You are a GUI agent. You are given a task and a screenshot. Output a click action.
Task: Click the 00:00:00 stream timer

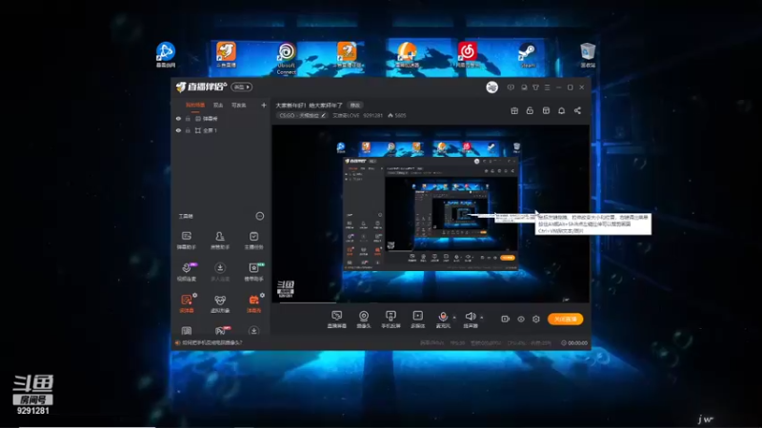[x=574, y=342]
